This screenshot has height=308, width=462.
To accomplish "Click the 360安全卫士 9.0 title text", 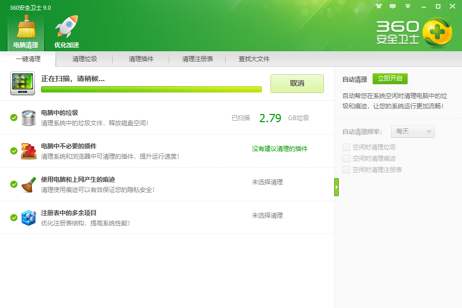I will 30,8.
